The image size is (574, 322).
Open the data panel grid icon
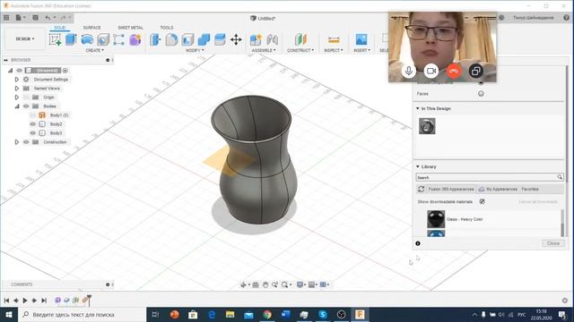[x=6, y=18]
